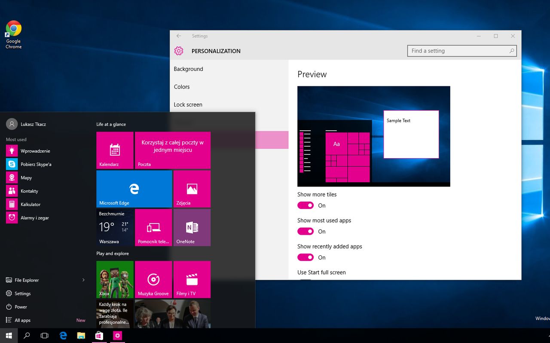
Task: Expand the All apps list
Action: 22,320
